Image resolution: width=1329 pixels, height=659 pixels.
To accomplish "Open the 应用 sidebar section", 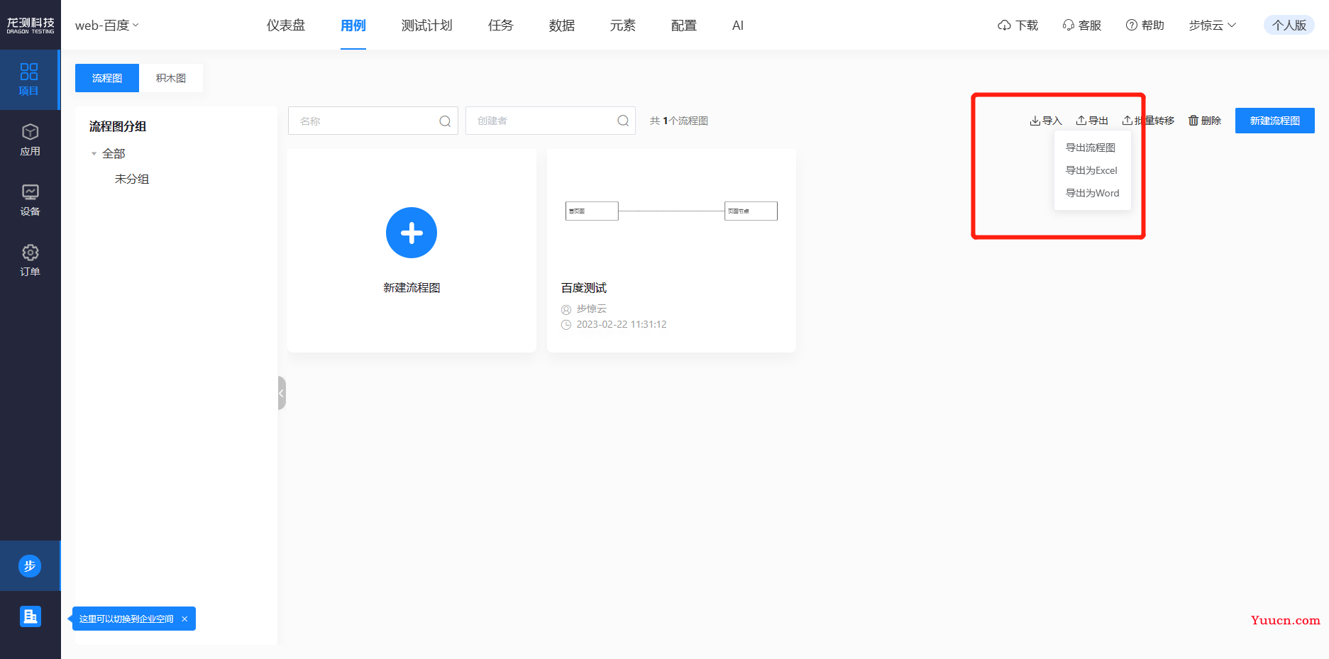I will pyautogui.click(x=30, y=140).
